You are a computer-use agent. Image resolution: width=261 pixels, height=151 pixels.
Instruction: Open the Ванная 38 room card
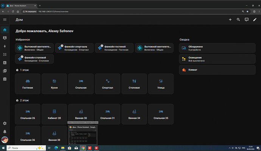(54, 135)
